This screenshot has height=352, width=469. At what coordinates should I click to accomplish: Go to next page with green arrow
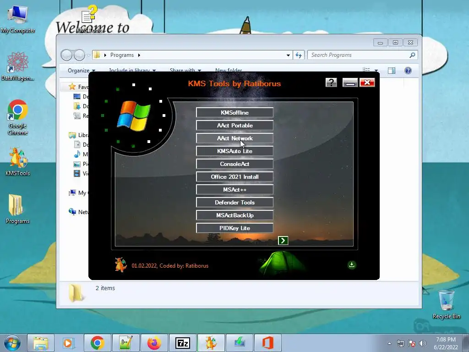(283, 240)
